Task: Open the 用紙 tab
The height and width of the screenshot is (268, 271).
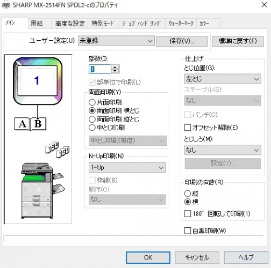Action: point(40,24)
